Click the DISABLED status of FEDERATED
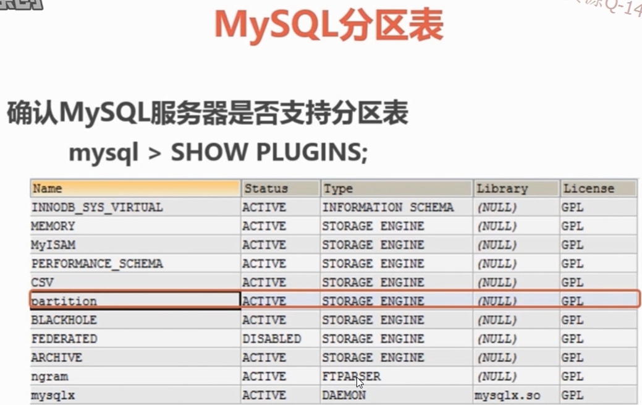 (x=281, y=339)
